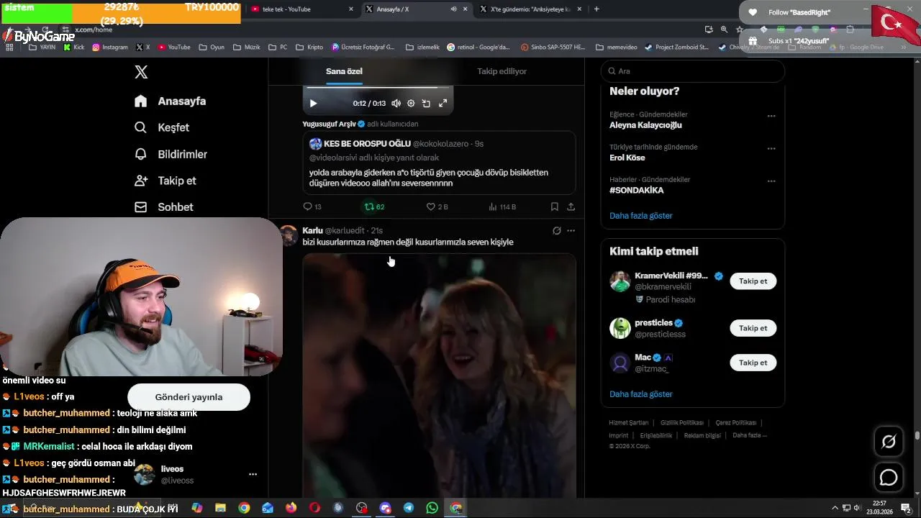This screenshot has height=518, width=921.
Task: Seek on the video progress bar
Action: pyautogui.click(x=378, y=88)
